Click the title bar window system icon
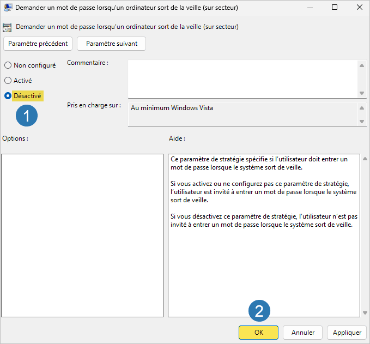 pos(8,8)
